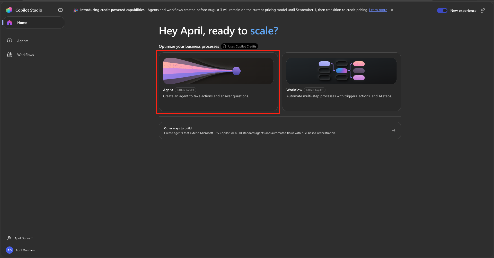Open the Other ways to build option

pos(280,130)
